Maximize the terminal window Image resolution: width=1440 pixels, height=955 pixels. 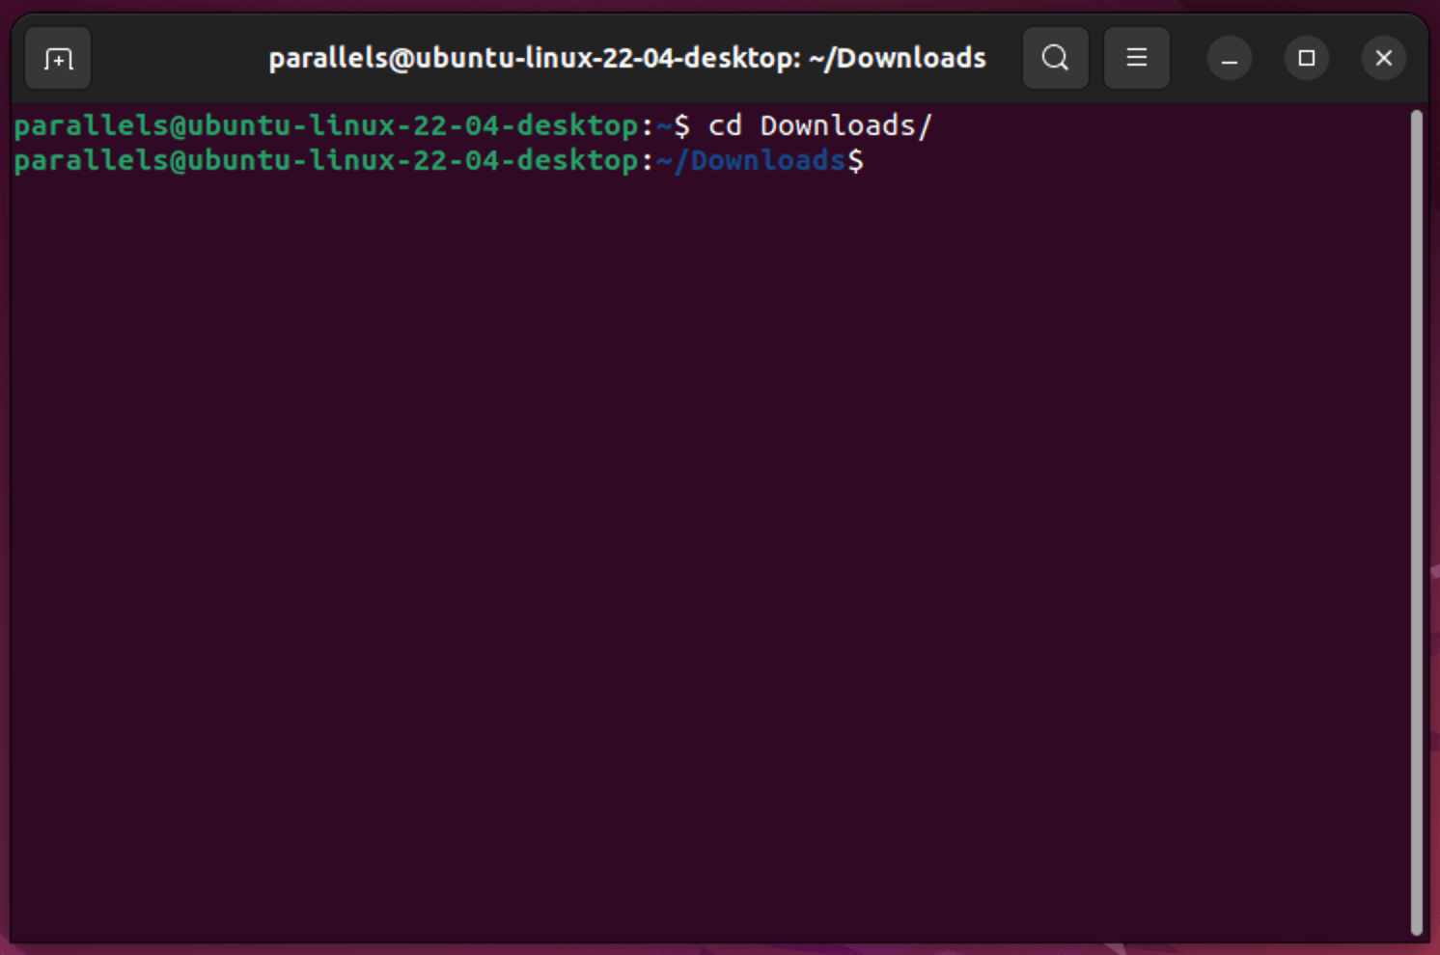click(1306, 58)
